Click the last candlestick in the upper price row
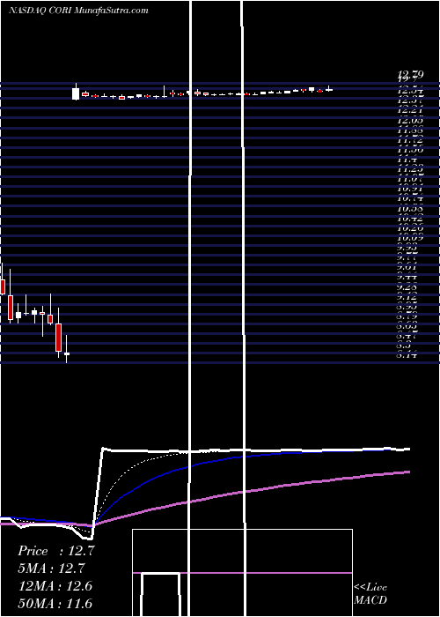This screenshot has width=440, height=617. click(x=329, y=90)
